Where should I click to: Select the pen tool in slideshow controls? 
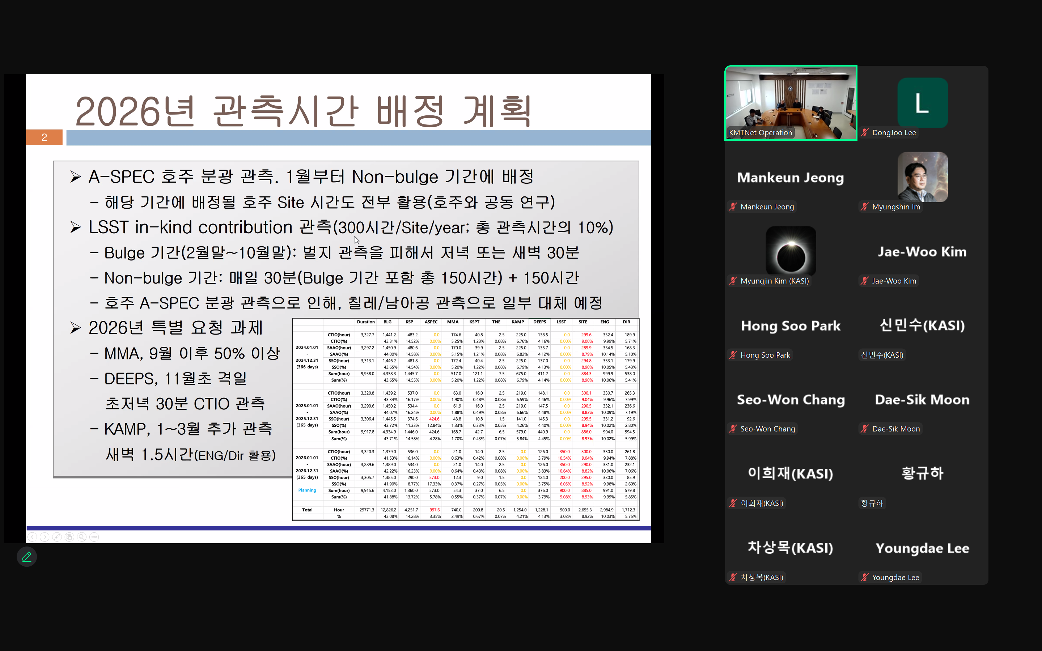coord(57,537)
